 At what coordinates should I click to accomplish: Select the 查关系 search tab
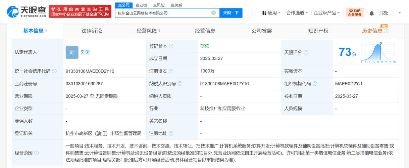pos(176,5)
